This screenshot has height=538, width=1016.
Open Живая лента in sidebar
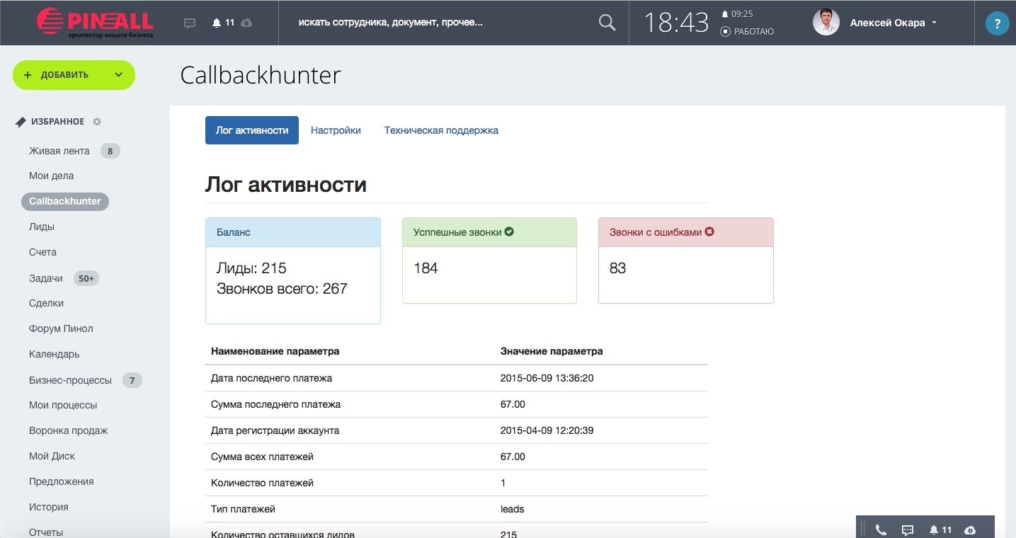pos(59,151)
